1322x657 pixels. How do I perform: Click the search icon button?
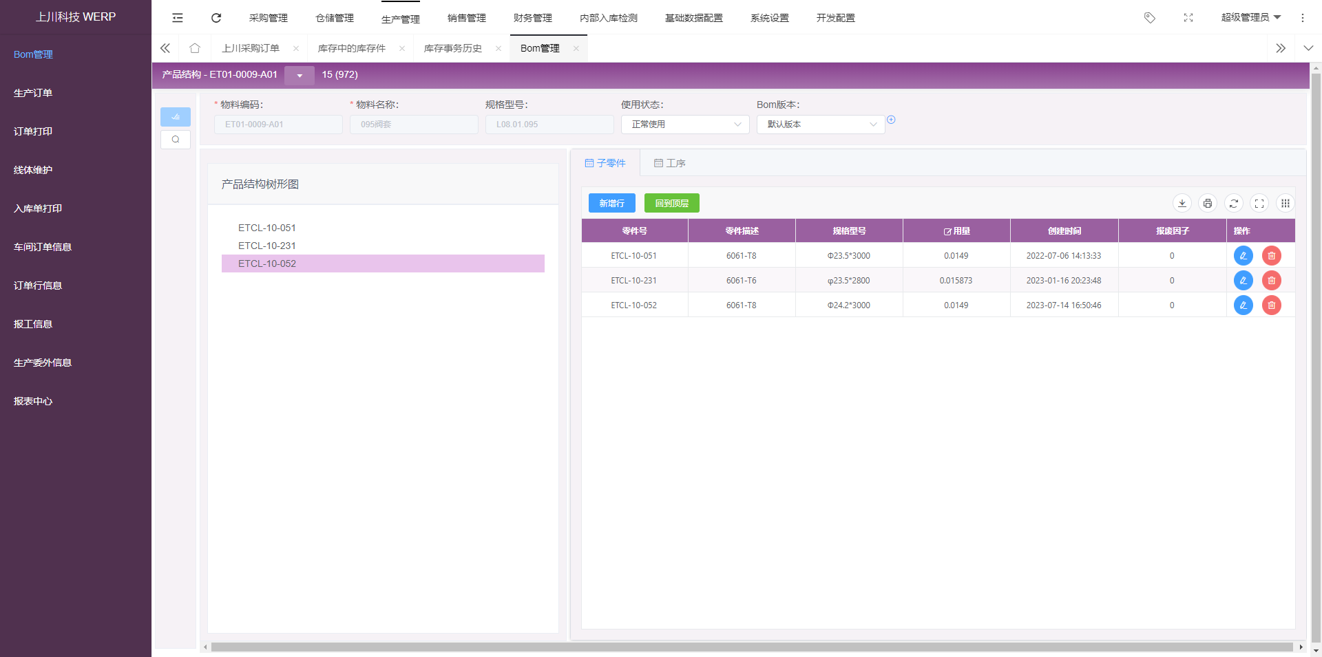[176, 140]
